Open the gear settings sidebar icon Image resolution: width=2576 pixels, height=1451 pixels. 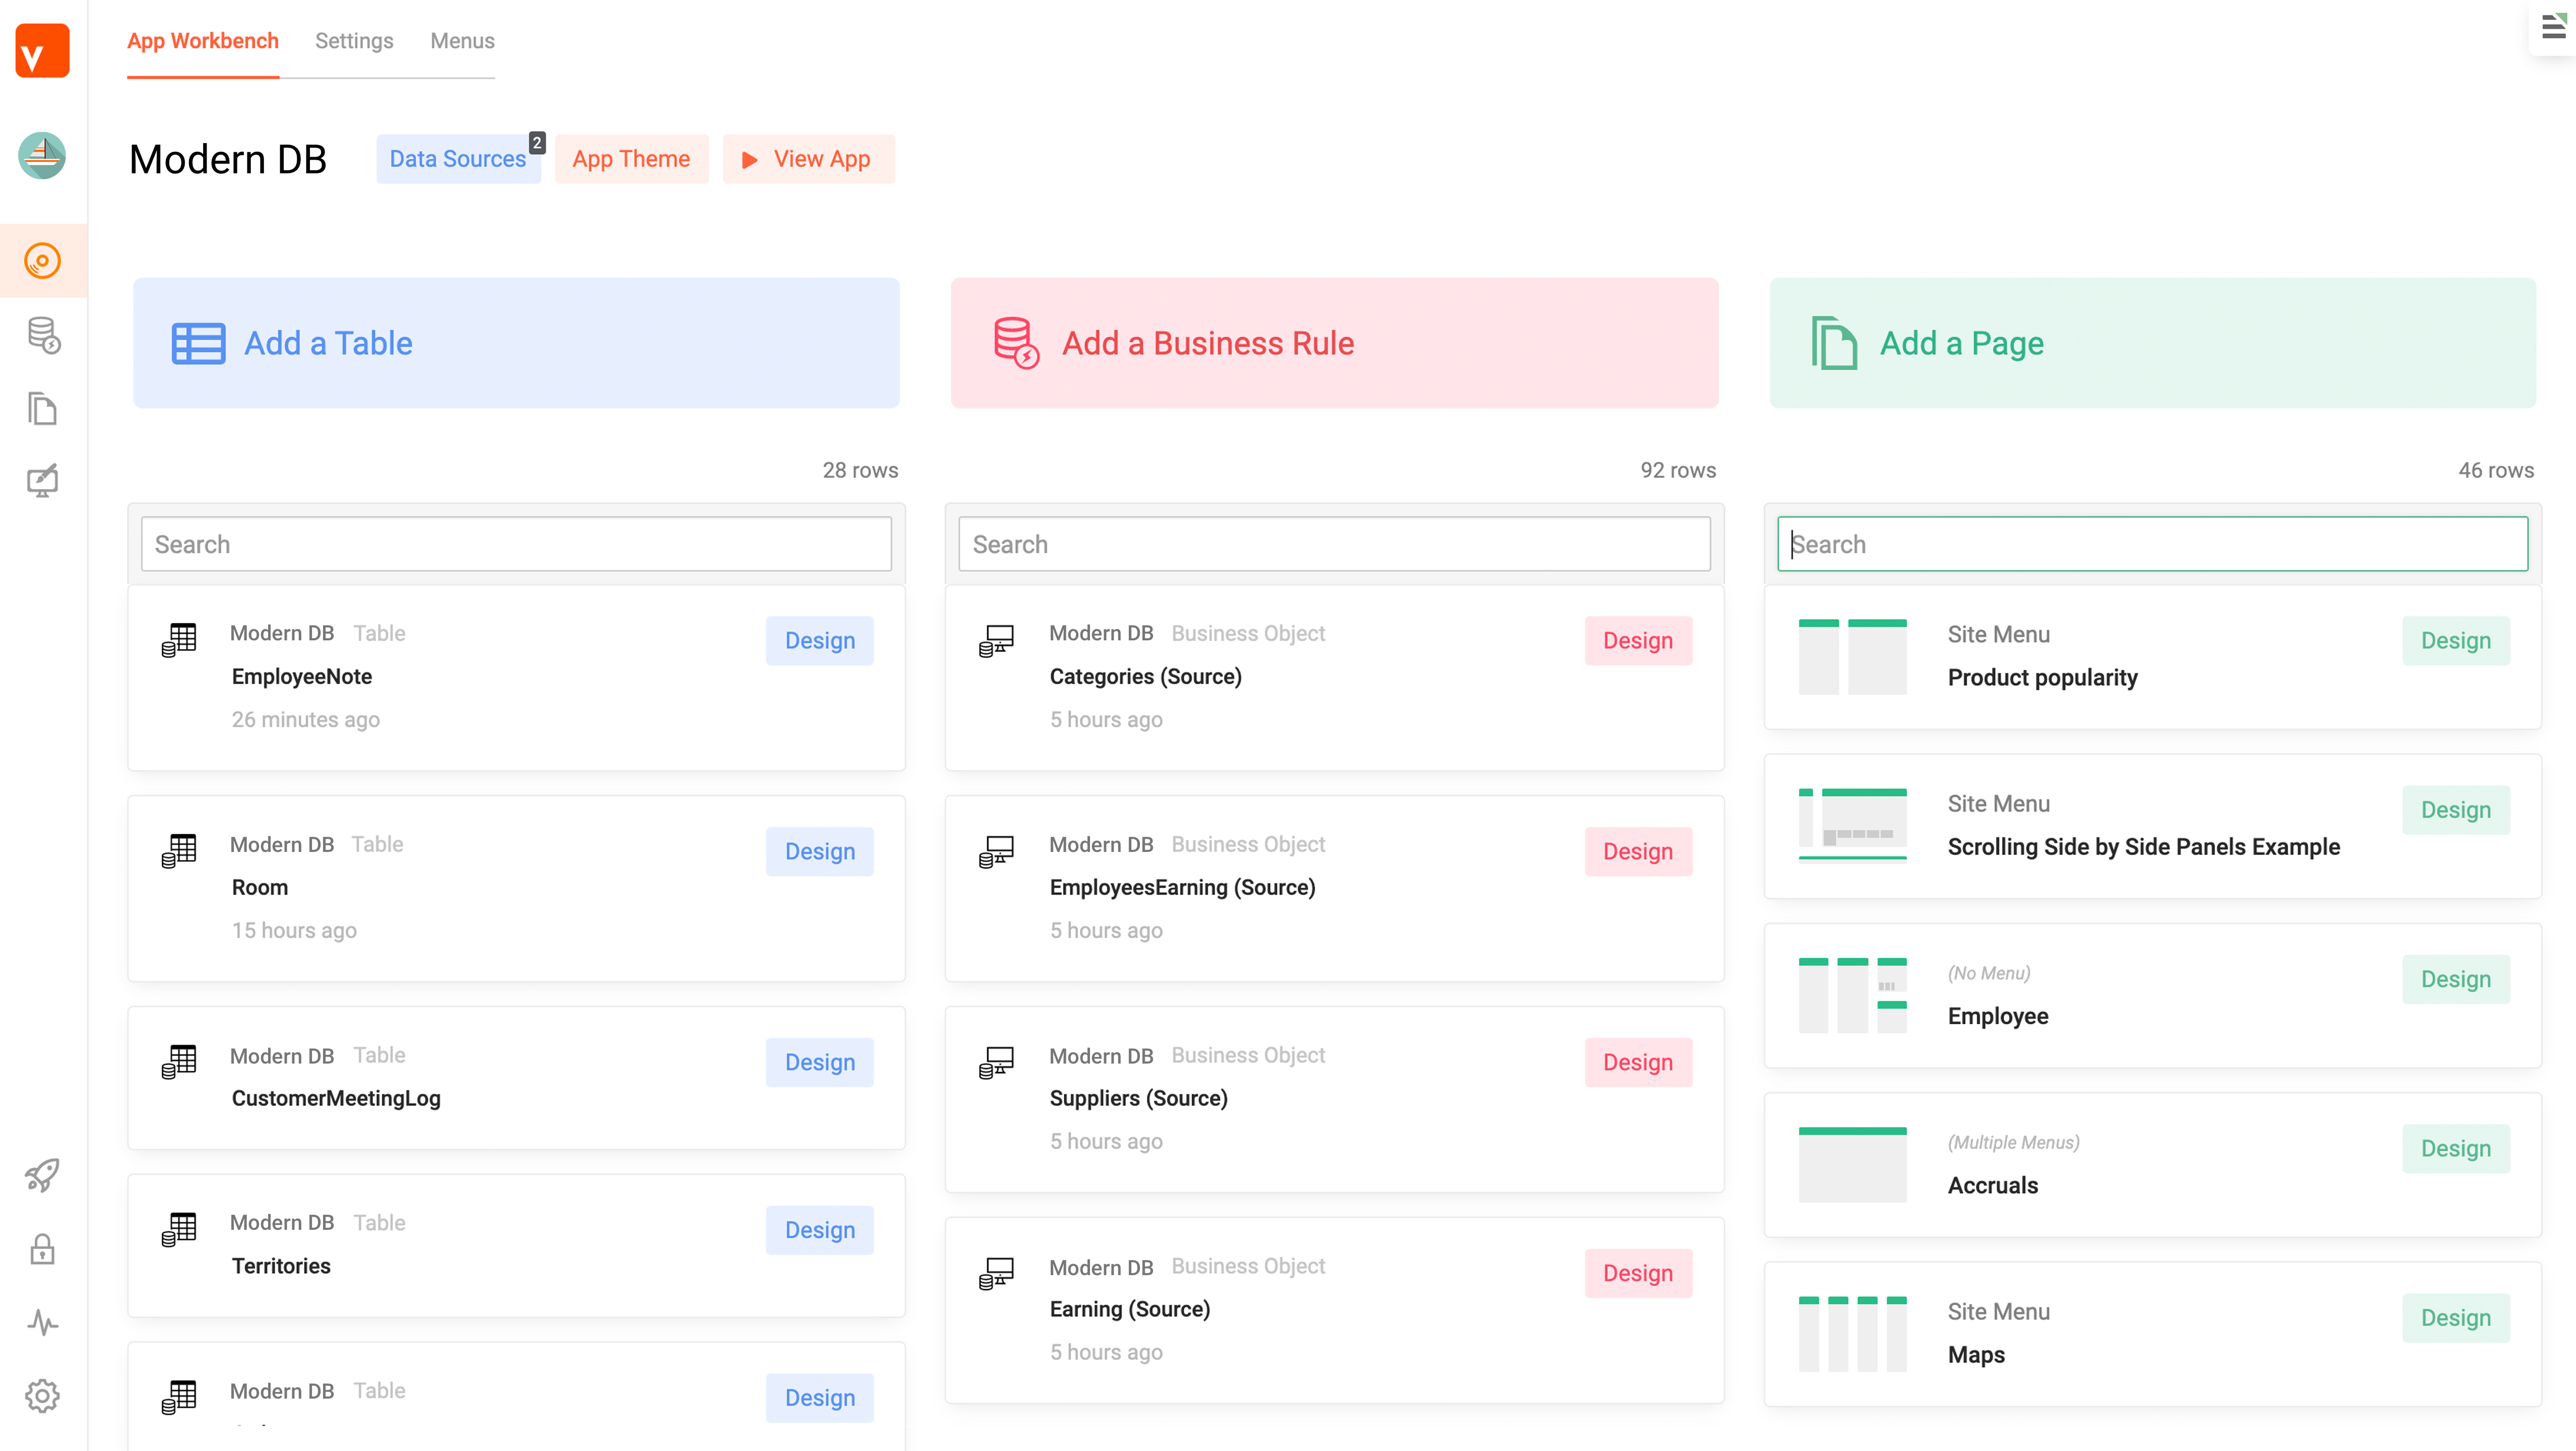click(x=42, y=1395)
